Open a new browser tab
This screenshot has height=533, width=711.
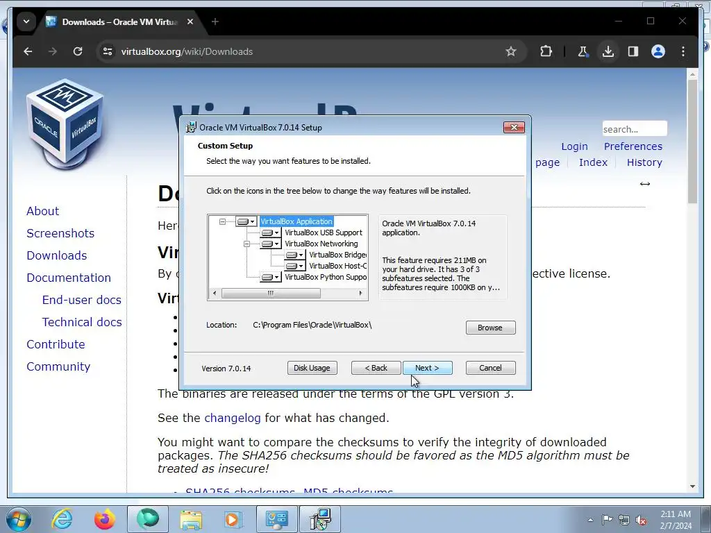pos(215,22)
